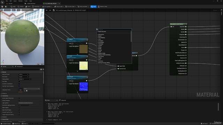Click the pale yellow texture thumbnail
Screen dimensions: 223x125
click(x=84, y=66)
